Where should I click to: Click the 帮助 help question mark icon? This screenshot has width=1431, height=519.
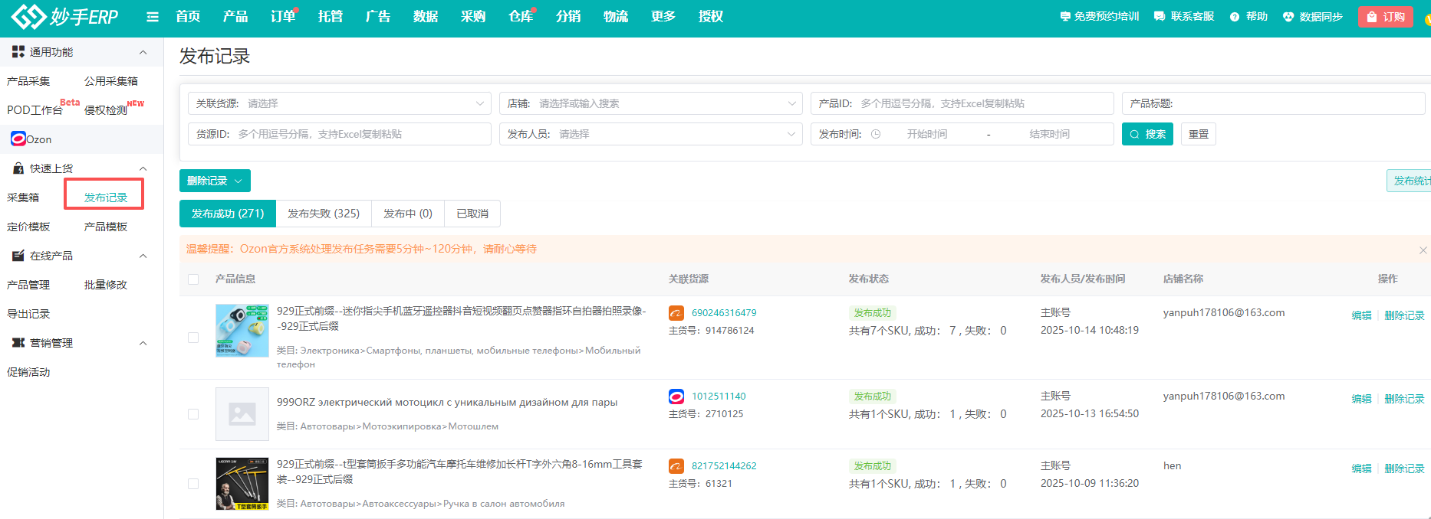1234,17
